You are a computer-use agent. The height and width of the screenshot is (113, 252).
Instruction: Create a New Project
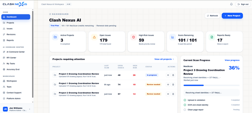232,16
